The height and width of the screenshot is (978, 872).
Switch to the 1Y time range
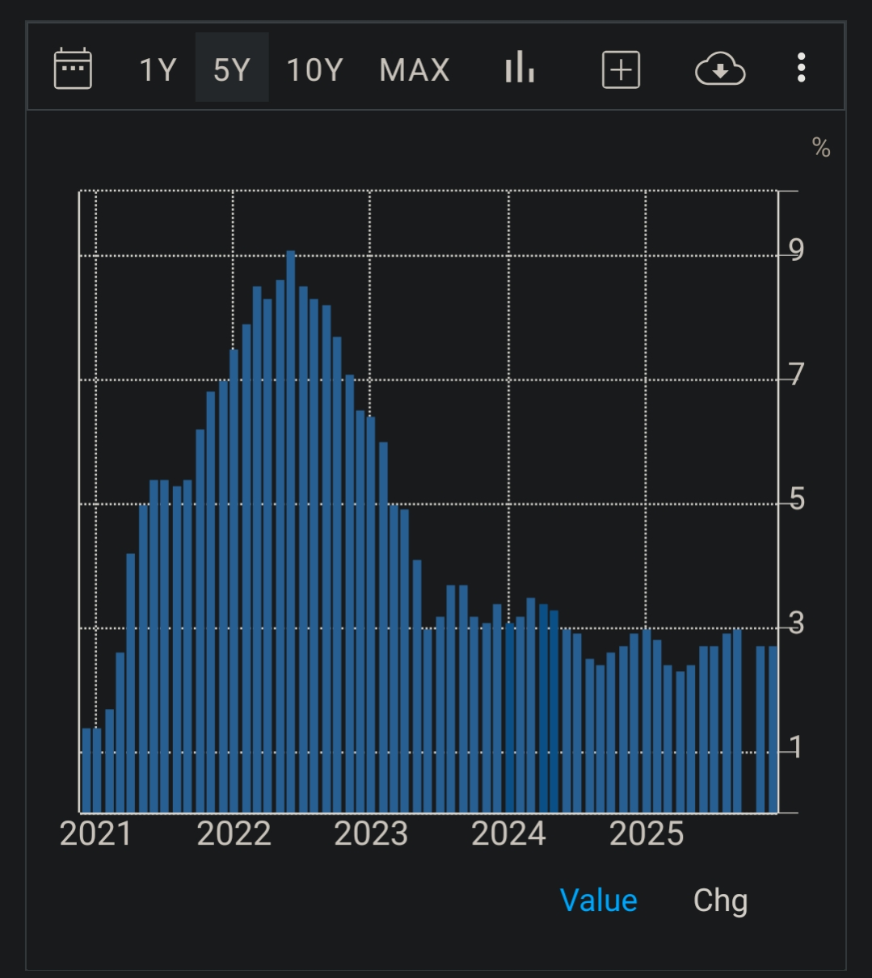point(158,70)
